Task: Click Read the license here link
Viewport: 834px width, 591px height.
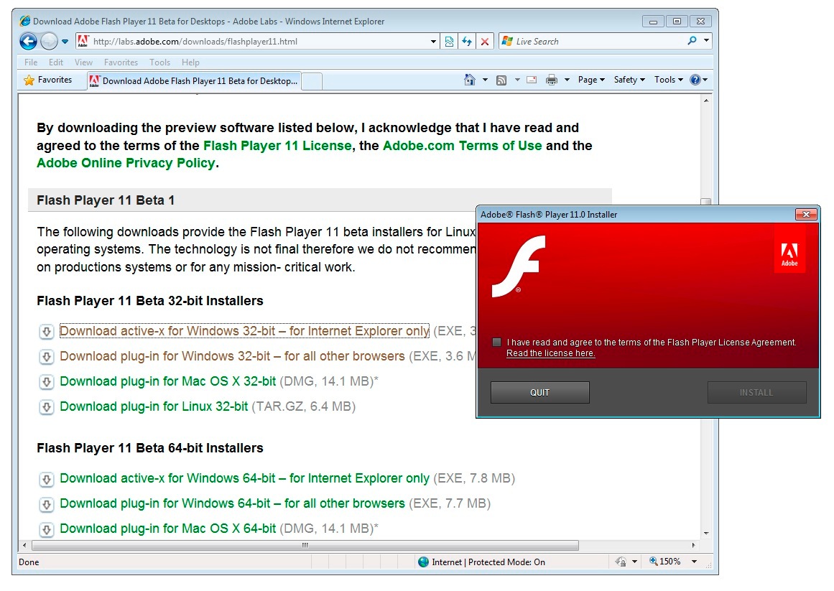Action: click(x=550, y=353)
